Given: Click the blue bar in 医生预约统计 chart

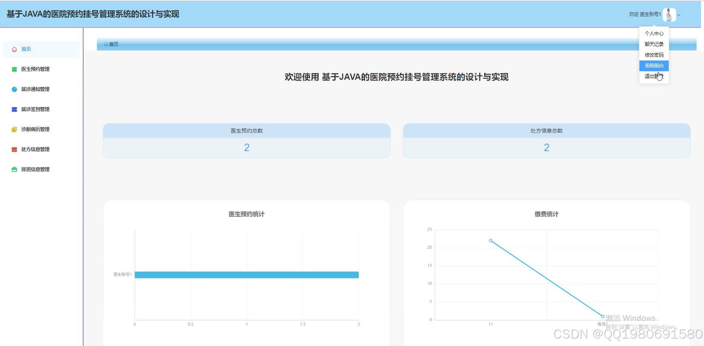Looking at the screenshot, I should point(246,275).
